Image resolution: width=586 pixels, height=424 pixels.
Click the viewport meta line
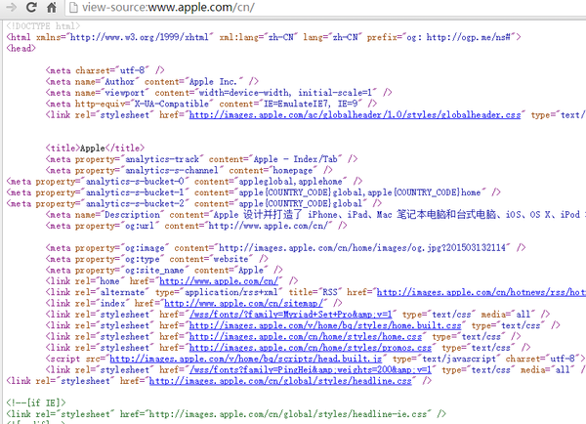pyautogui.click(x=219, y=93)
